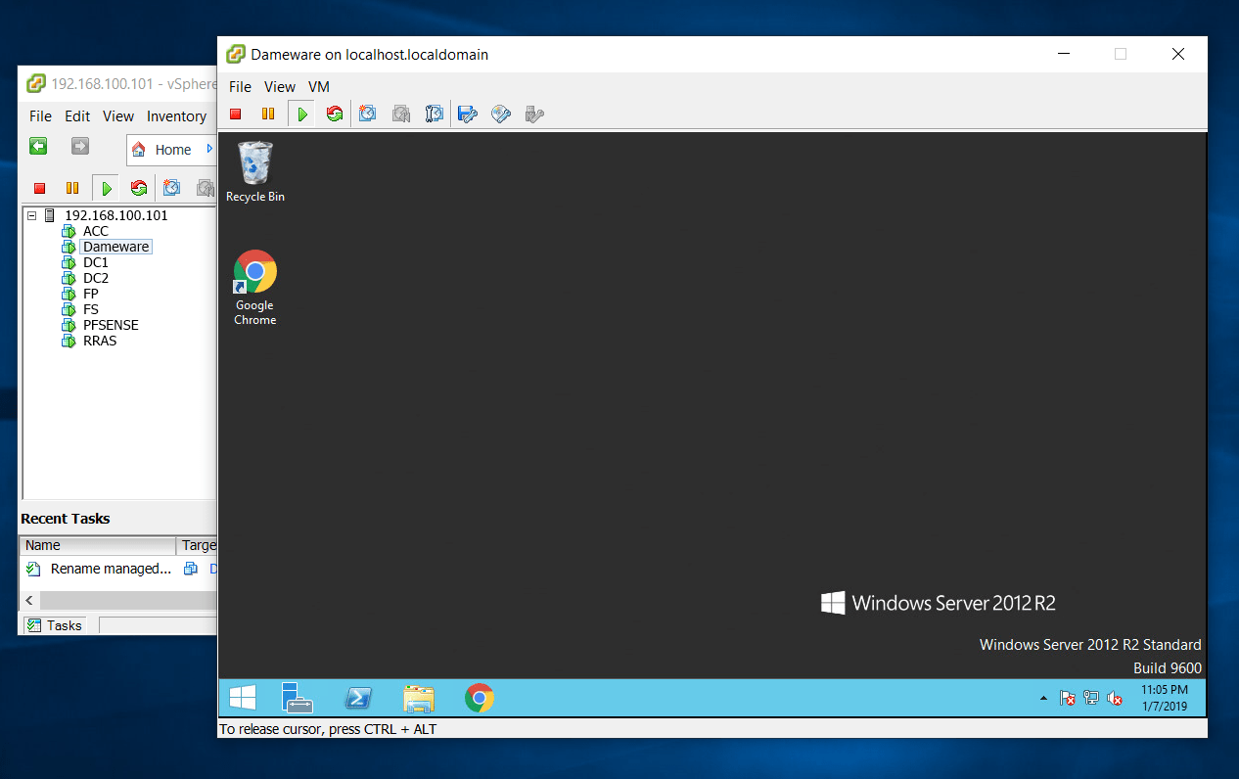Click the red Power Off button in the Dameware console toolbar

tap(236, 115)
